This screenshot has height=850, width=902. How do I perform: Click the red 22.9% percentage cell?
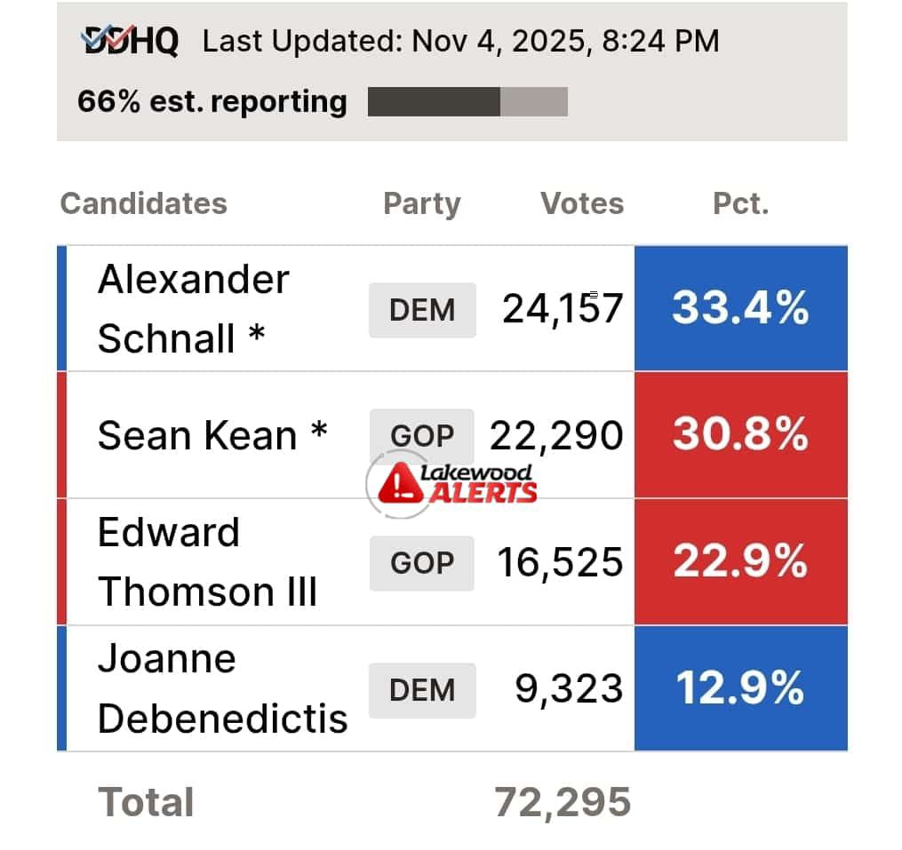coord(740,562)
